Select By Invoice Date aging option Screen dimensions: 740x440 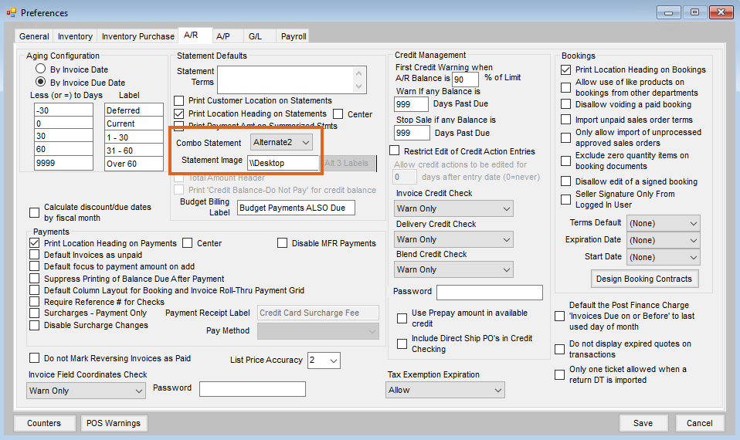tap(41, 69)
